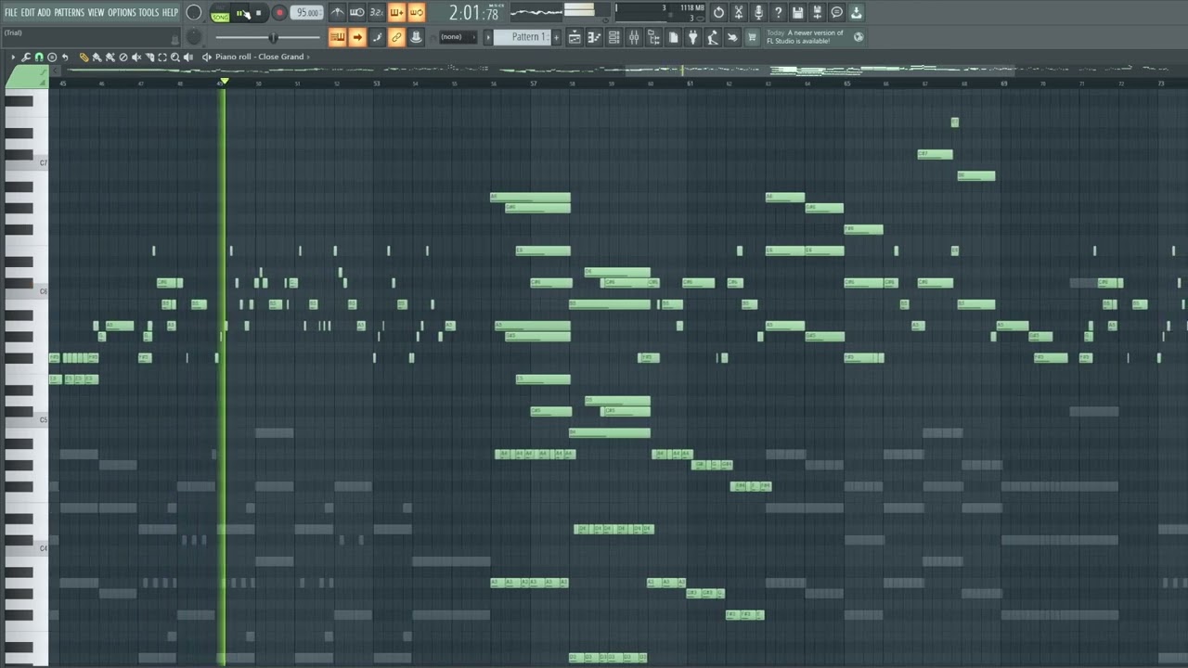The height and width of the screenshot is (668, 1188).
Task: Open the Browser tree icon
Action: [653, 37]
